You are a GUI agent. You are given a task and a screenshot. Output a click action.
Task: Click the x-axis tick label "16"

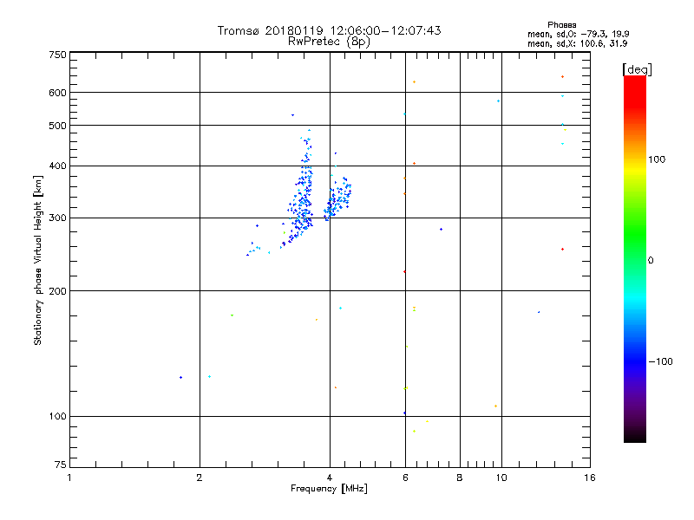click(590, 478)
